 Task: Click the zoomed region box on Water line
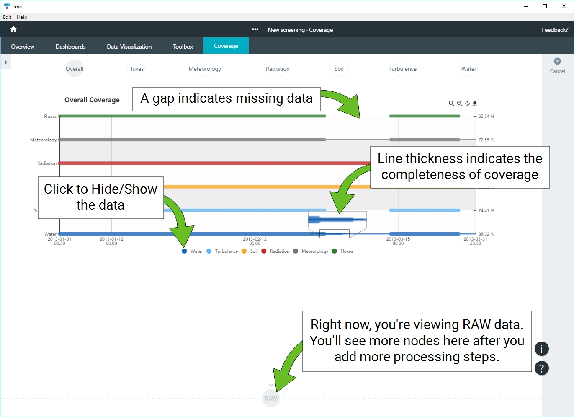pos(334,234)
